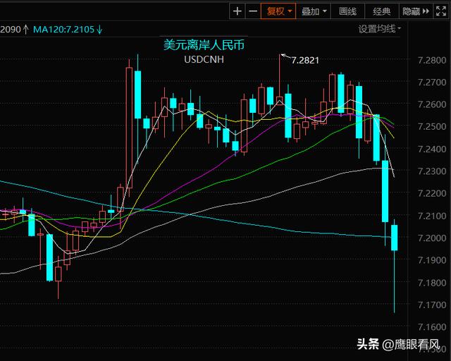Viewport: 451px width, 361px height.
Task: Open the 叠加 overlay dropdown
Action: pos(314,11)
